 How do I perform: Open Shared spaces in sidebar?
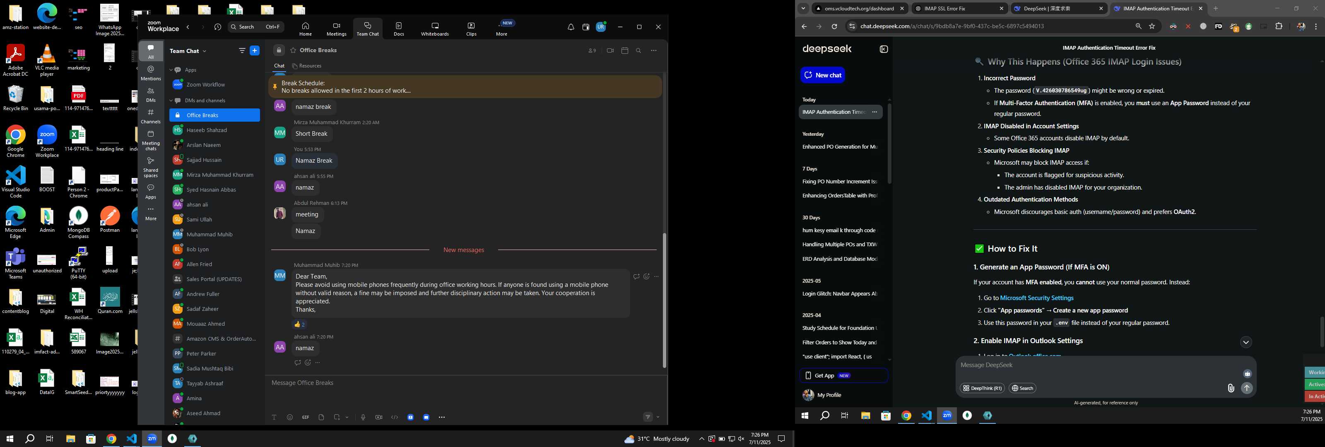[151, 167]
